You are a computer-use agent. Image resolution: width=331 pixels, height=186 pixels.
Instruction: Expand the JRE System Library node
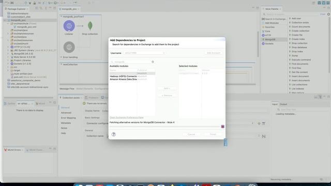pos(8,51)
